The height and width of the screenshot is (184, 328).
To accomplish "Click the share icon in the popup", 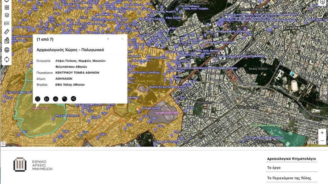I will tap(73, 99).
